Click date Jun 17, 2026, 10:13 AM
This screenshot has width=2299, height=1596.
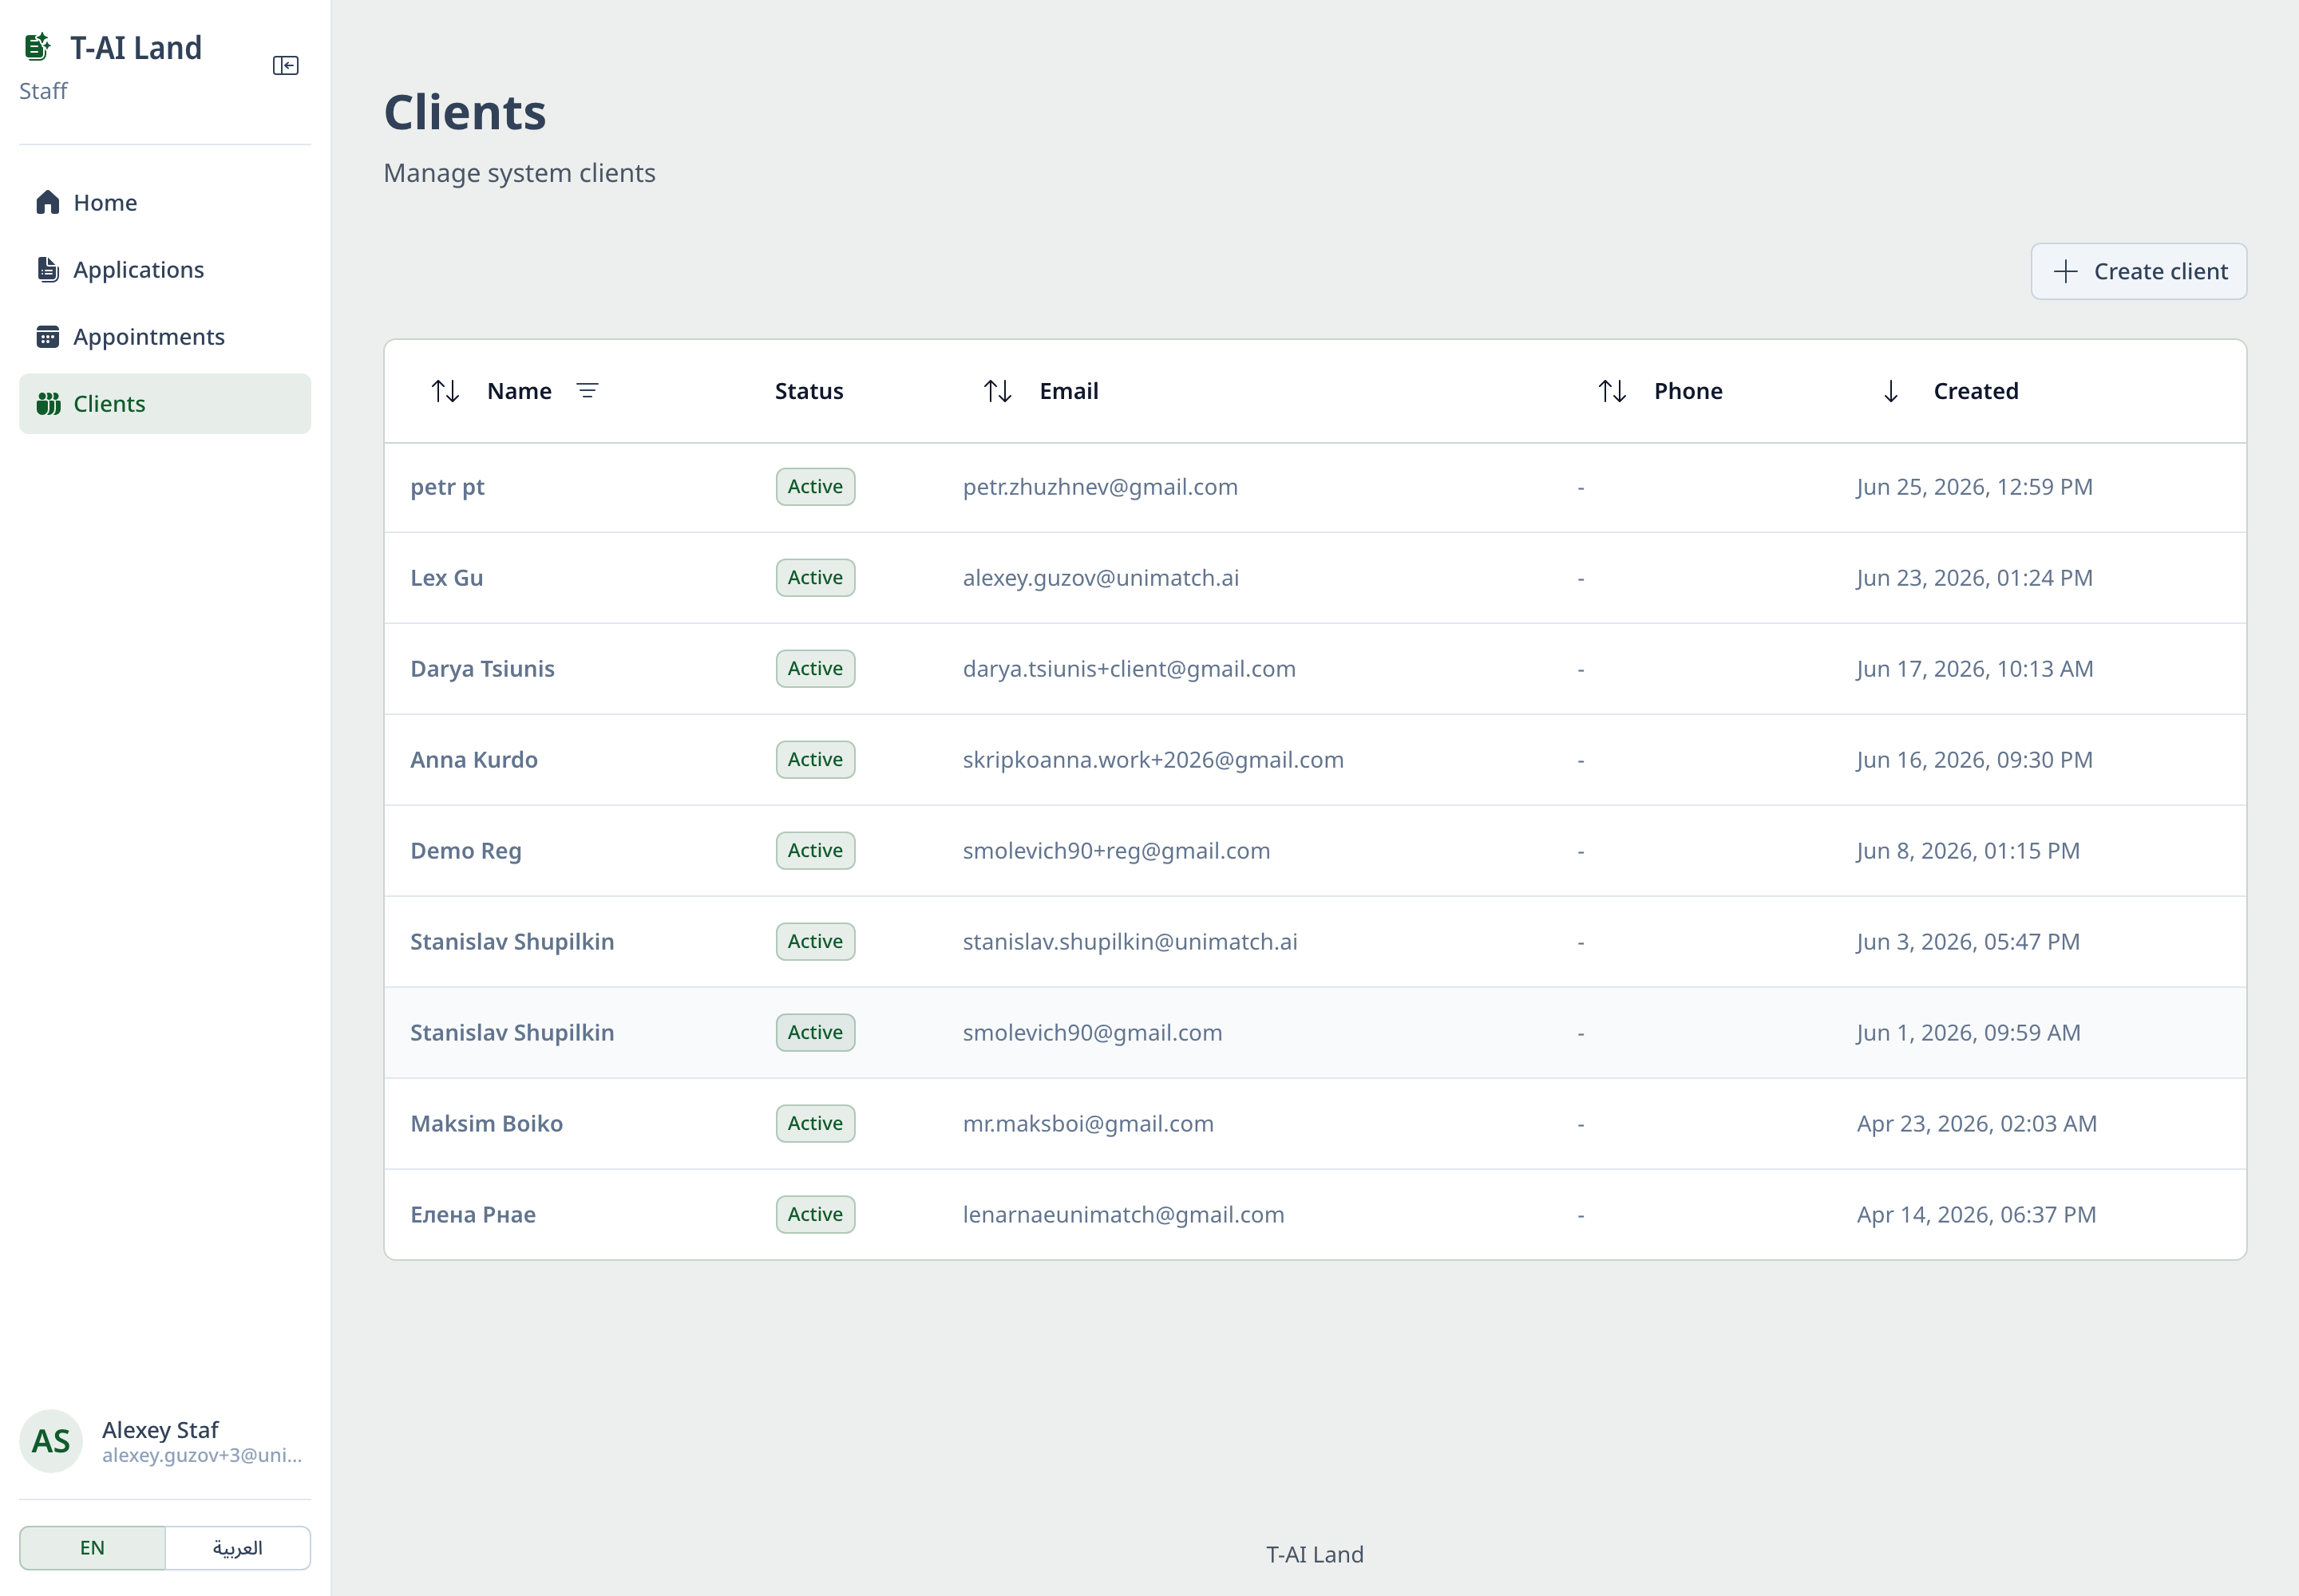click(x=1975, y=669)
